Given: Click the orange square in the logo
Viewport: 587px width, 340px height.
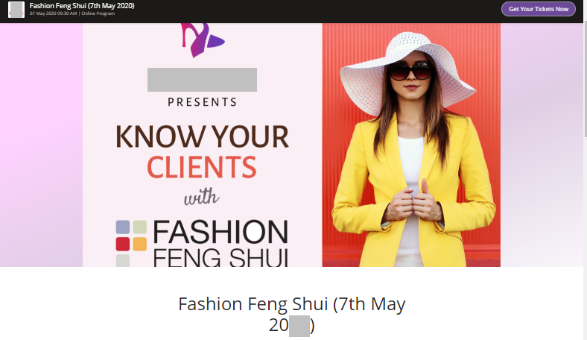Looking at the screenshot, I should click(139, 244).
